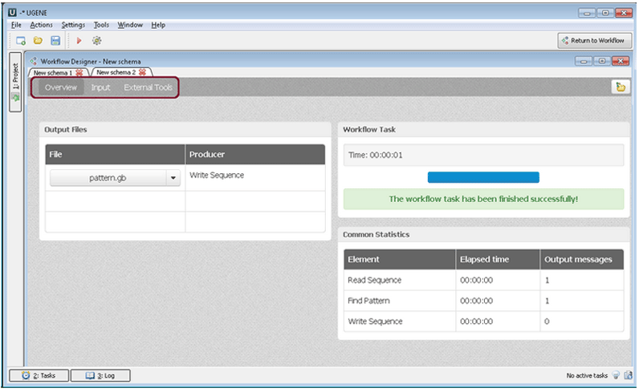Image resolution: width=639 pixels, height=392 pixels.
Task: Click the UGENE application logo icon
Action: [12, 13]
